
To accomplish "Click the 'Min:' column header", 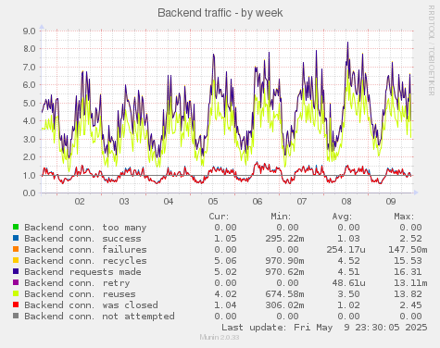I will point(281,217).
